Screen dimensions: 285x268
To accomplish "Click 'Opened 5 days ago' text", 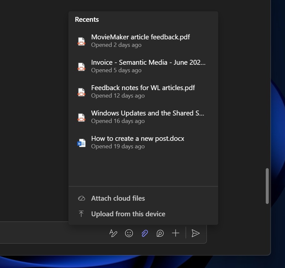I will point(116,70).
